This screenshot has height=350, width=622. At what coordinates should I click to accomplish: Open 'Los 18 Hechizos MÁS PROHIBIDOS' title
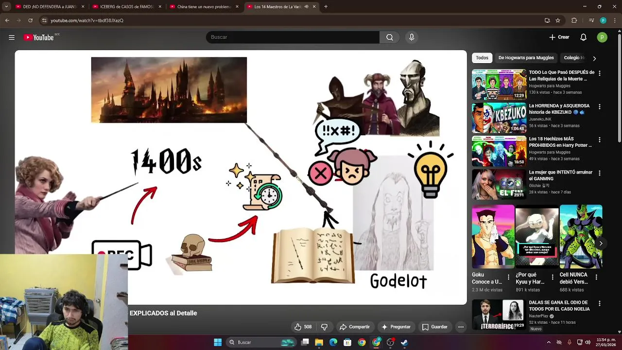(560, 142)
